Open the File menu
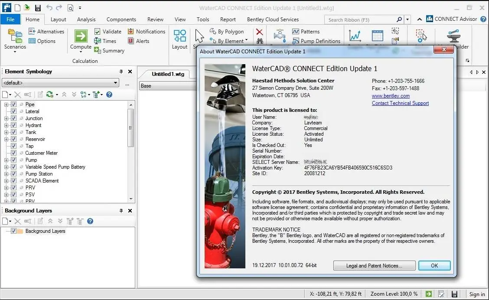The height and width of the screenshot is (300, 489). (x=10, y=20)
